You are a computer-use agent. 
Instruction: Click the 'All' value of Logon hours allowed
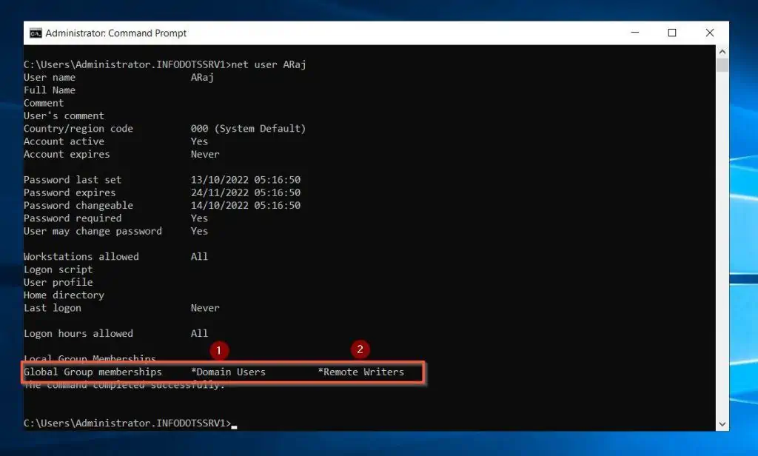pos(199,334)
